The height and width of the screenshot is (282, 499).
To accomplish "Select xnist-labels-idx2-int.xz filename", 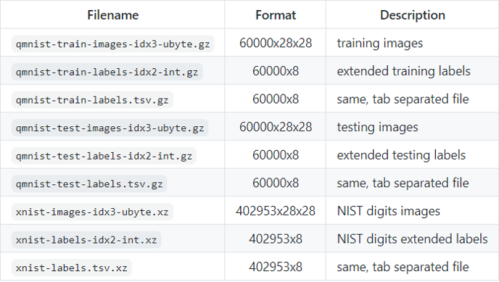I will click(86, 240).
